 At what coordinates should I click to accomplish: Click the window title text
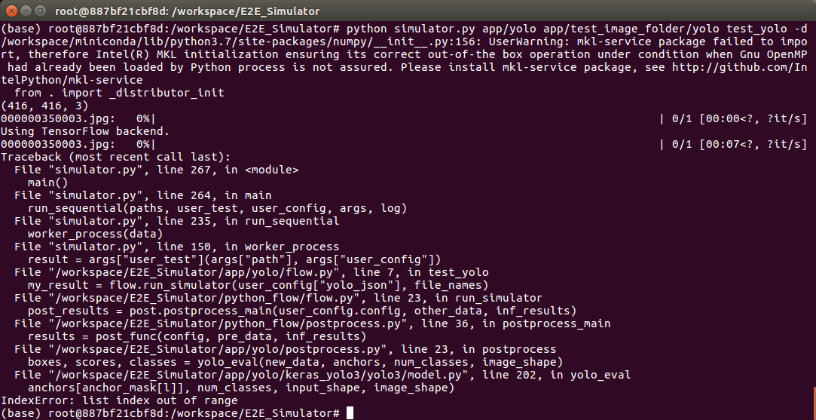point(187,11)
